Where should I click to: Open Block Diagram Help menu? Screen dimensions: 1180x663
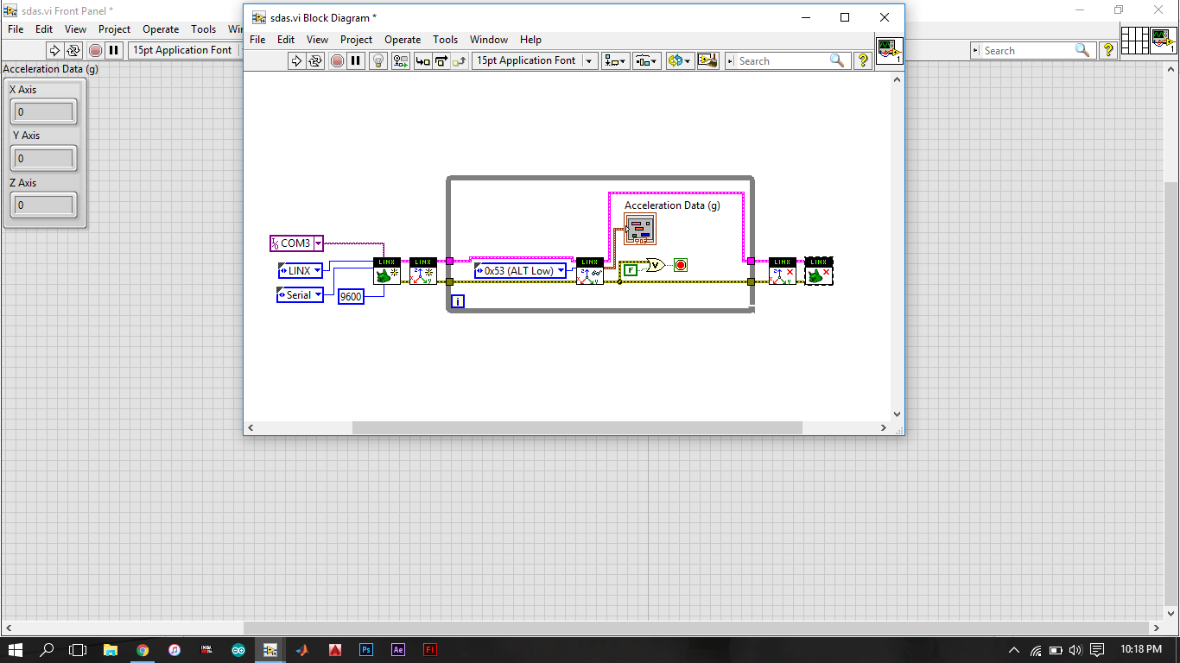point(530,40)
